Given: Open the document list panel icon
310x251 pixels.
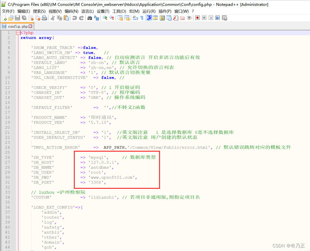Looking at the screenshot, I should [169, 18].
